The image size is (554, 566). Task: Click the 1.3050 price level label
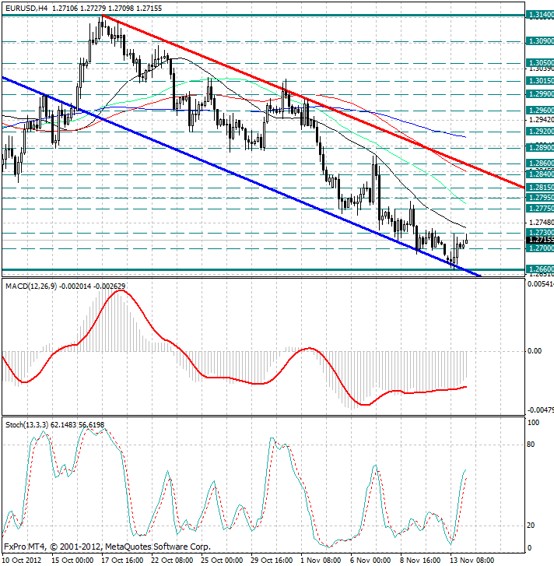[540, 63]
